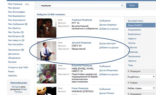Open Игоря Пугача birthday reminder link
The height and width of the screenshot is (95, 156).
(21, 90)
